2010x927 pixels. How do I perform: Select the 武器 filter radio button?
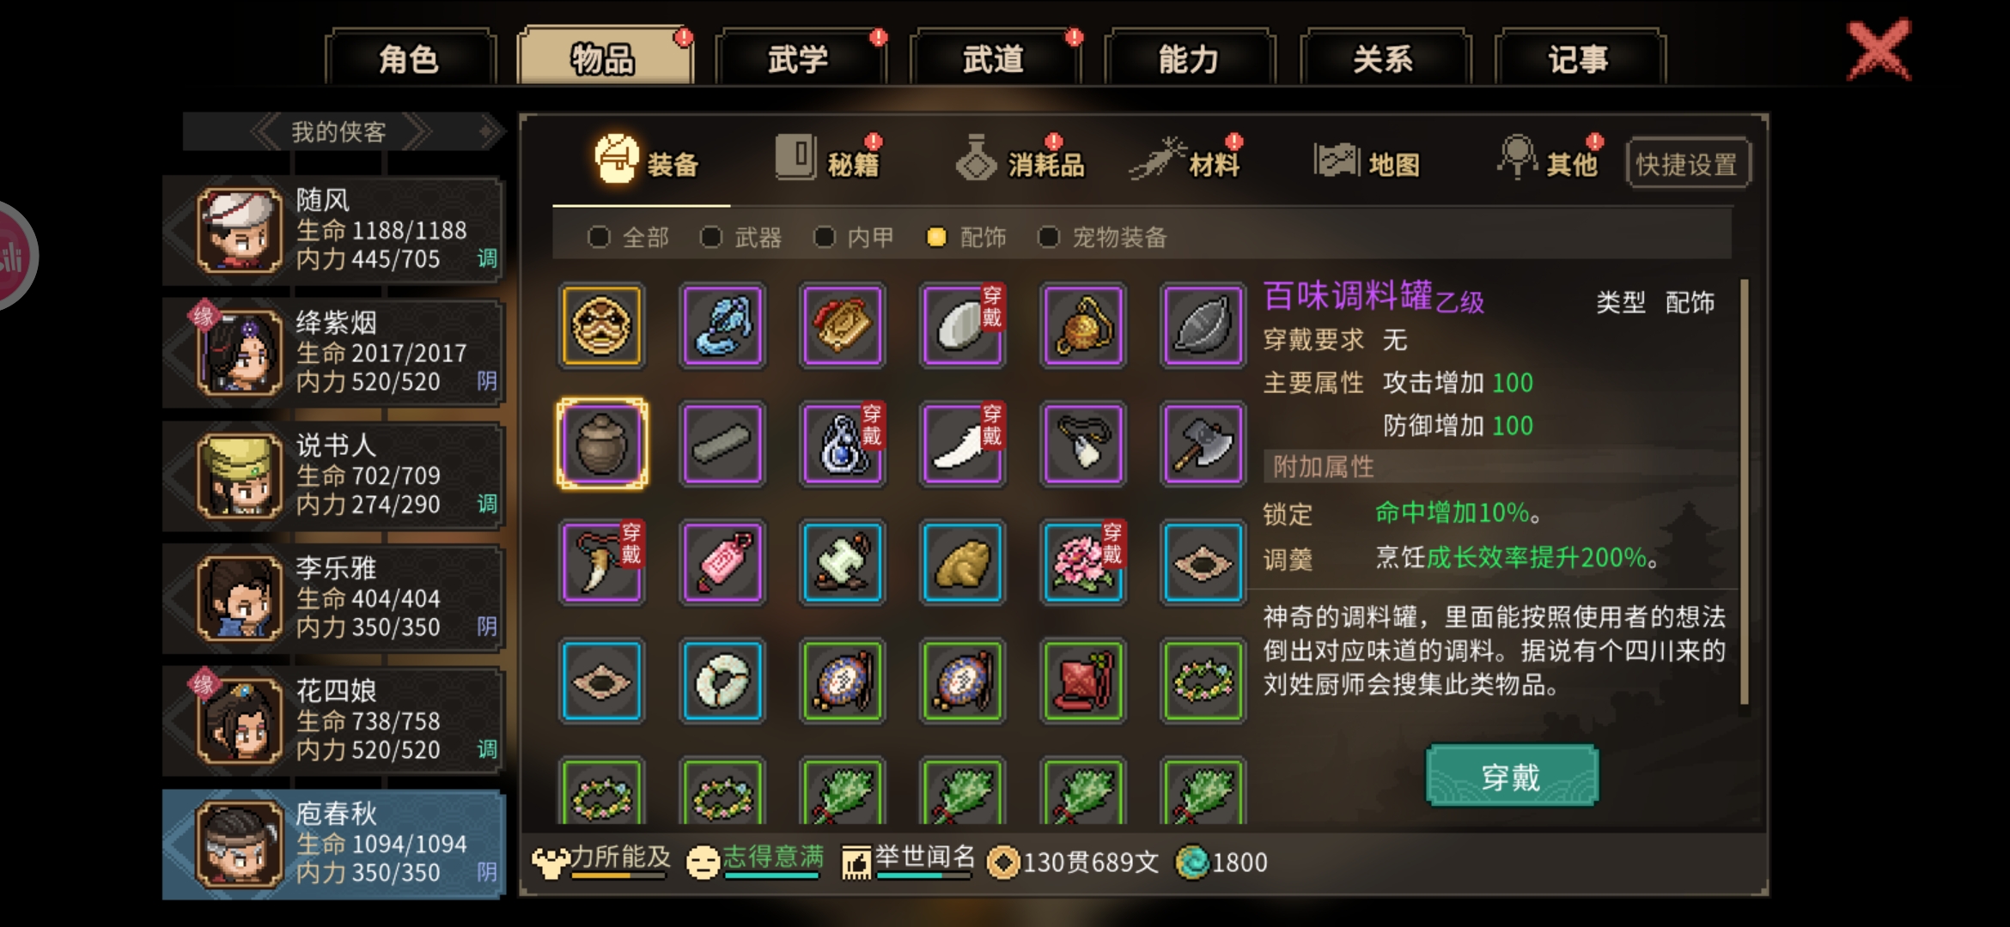tap(711, 237)
